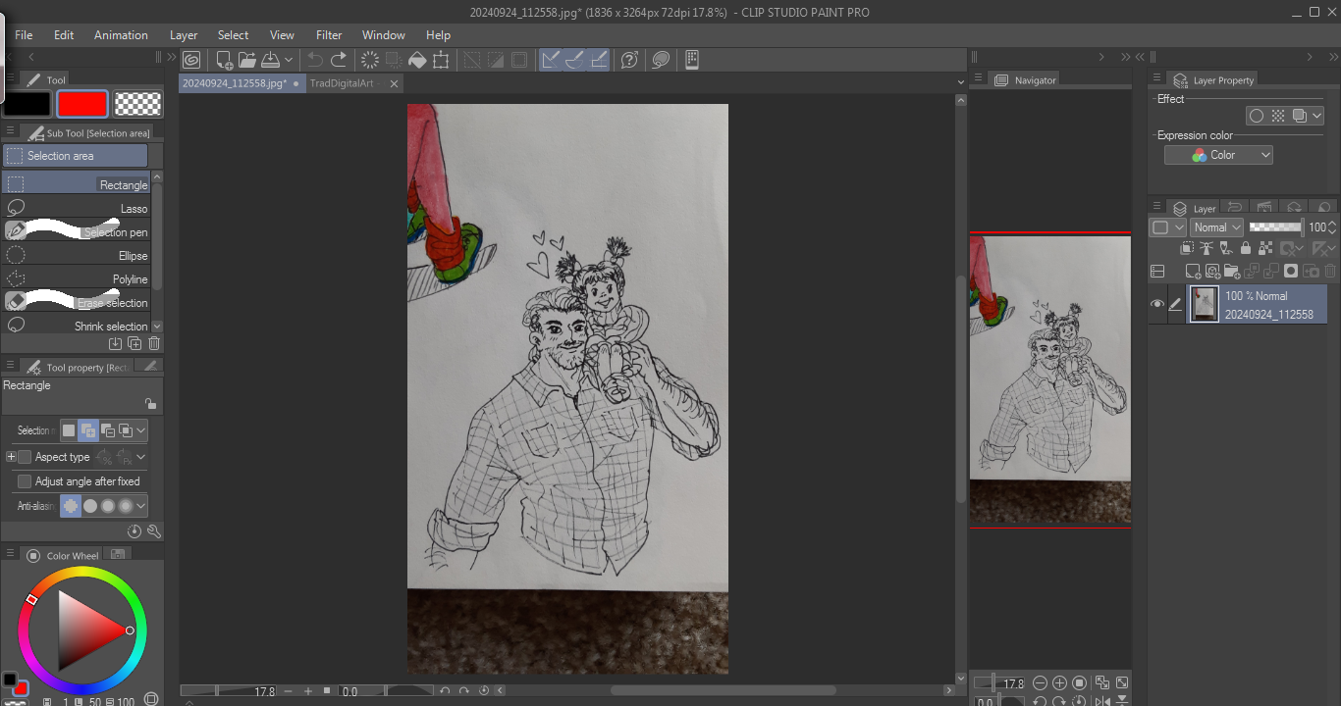The image size is (1341, 706).
Task: Select the Lasso sub tool
Action: 76,208
